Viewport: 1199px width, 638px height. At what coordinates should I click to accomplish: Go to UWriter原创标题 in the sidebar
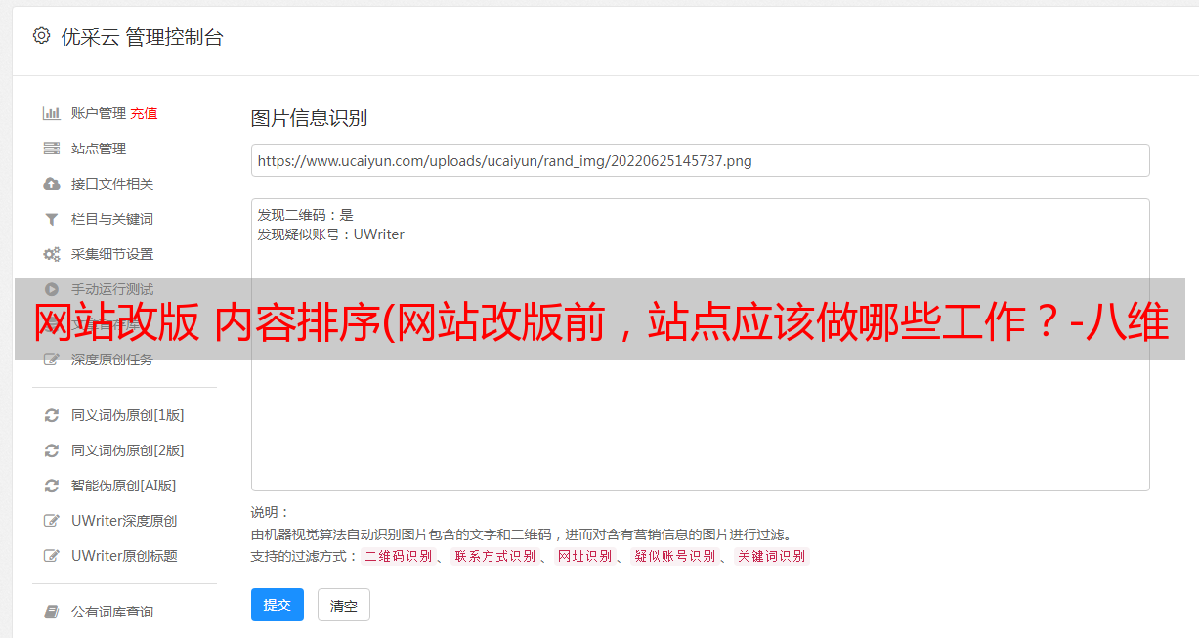pyautogui.click(x=124, y=556)
